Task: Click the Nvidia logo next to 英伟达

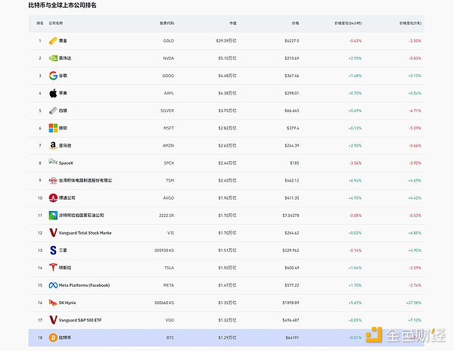Action: (53, 58)
